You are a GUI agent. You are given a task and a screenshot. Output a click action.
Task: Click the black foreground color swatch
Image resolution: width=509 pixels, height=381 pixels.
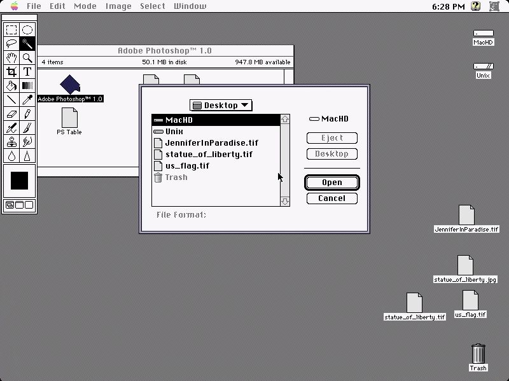pyautogui.click(x=19, y=181)
